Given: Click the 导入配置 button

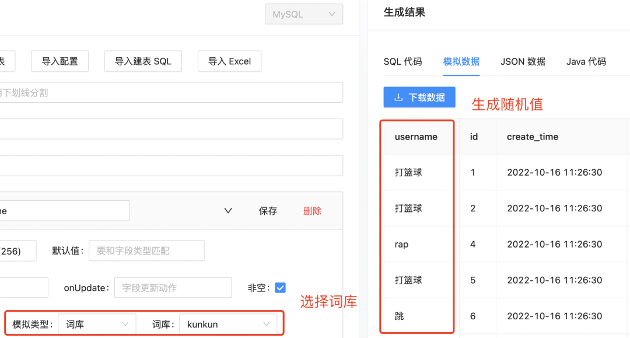Looking at the screenshot, I should click(x=60, y=61).
